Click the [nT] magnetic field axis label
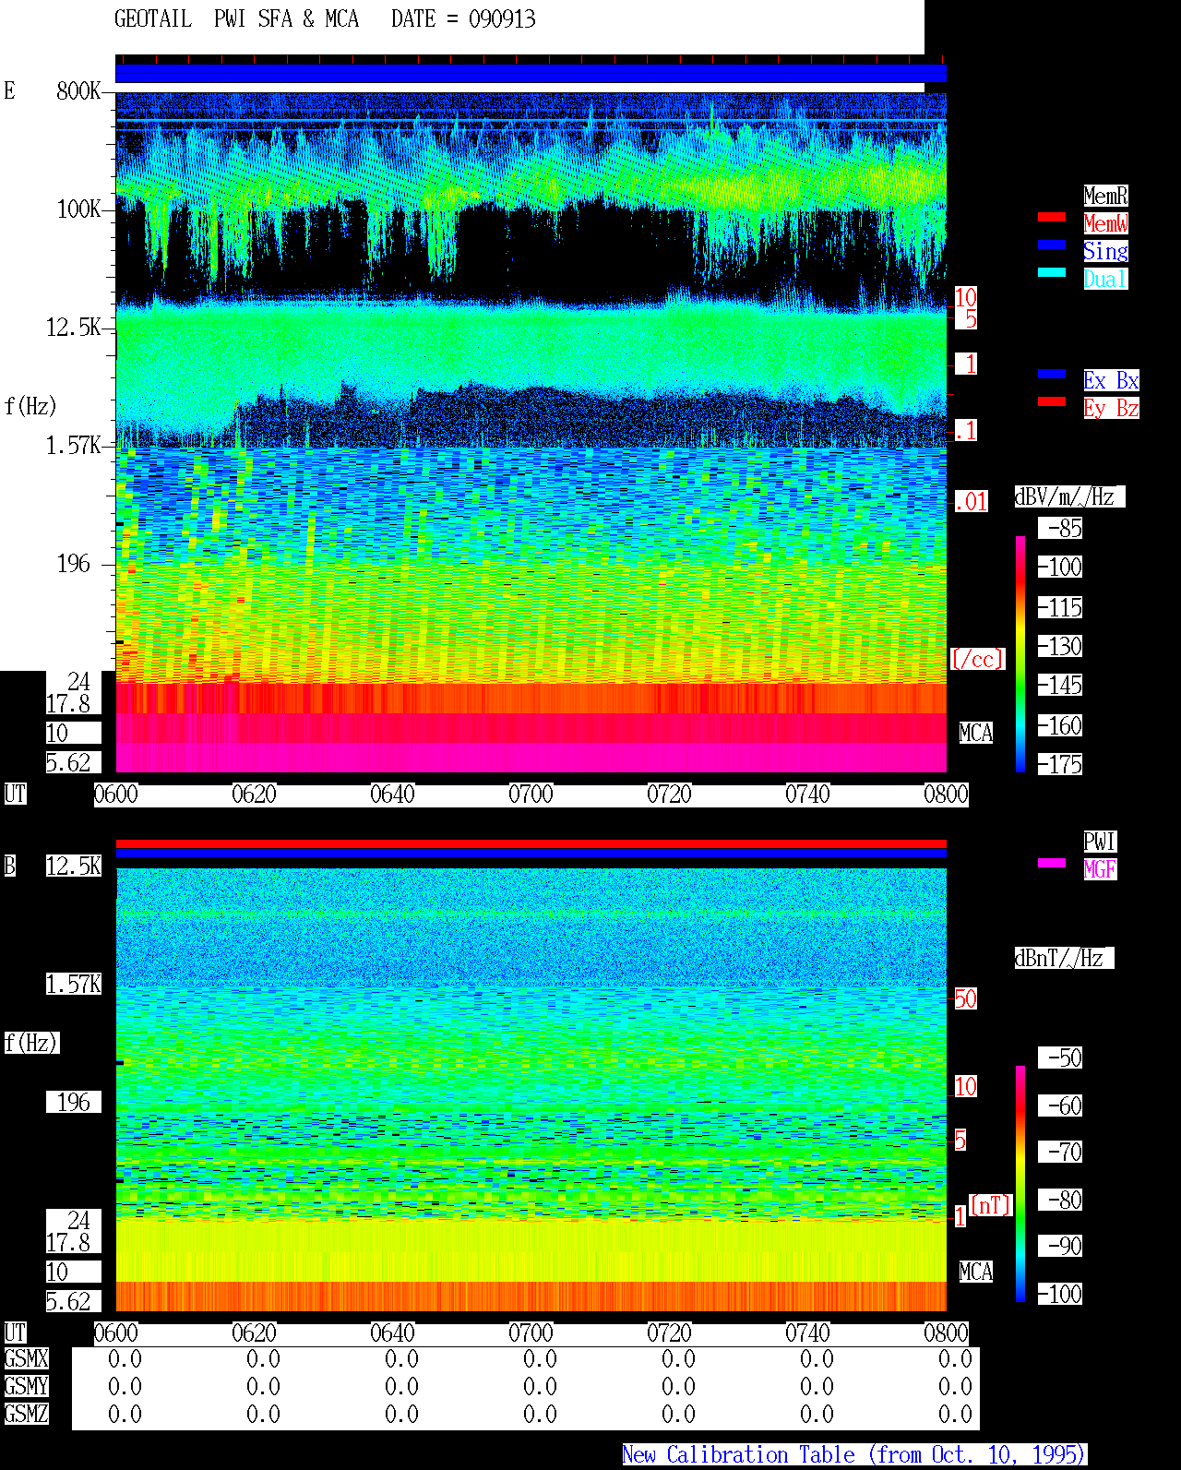This screenshot has height=1470, width=1181. (x=991, y=1205)
